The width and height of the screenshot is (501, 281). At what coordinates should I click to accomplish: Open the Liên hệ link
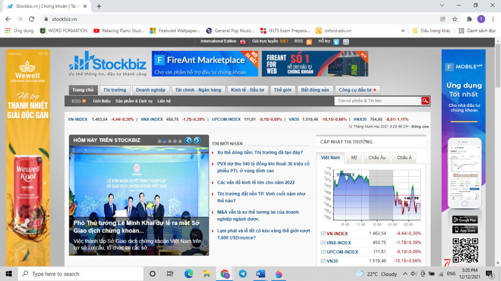164,101
